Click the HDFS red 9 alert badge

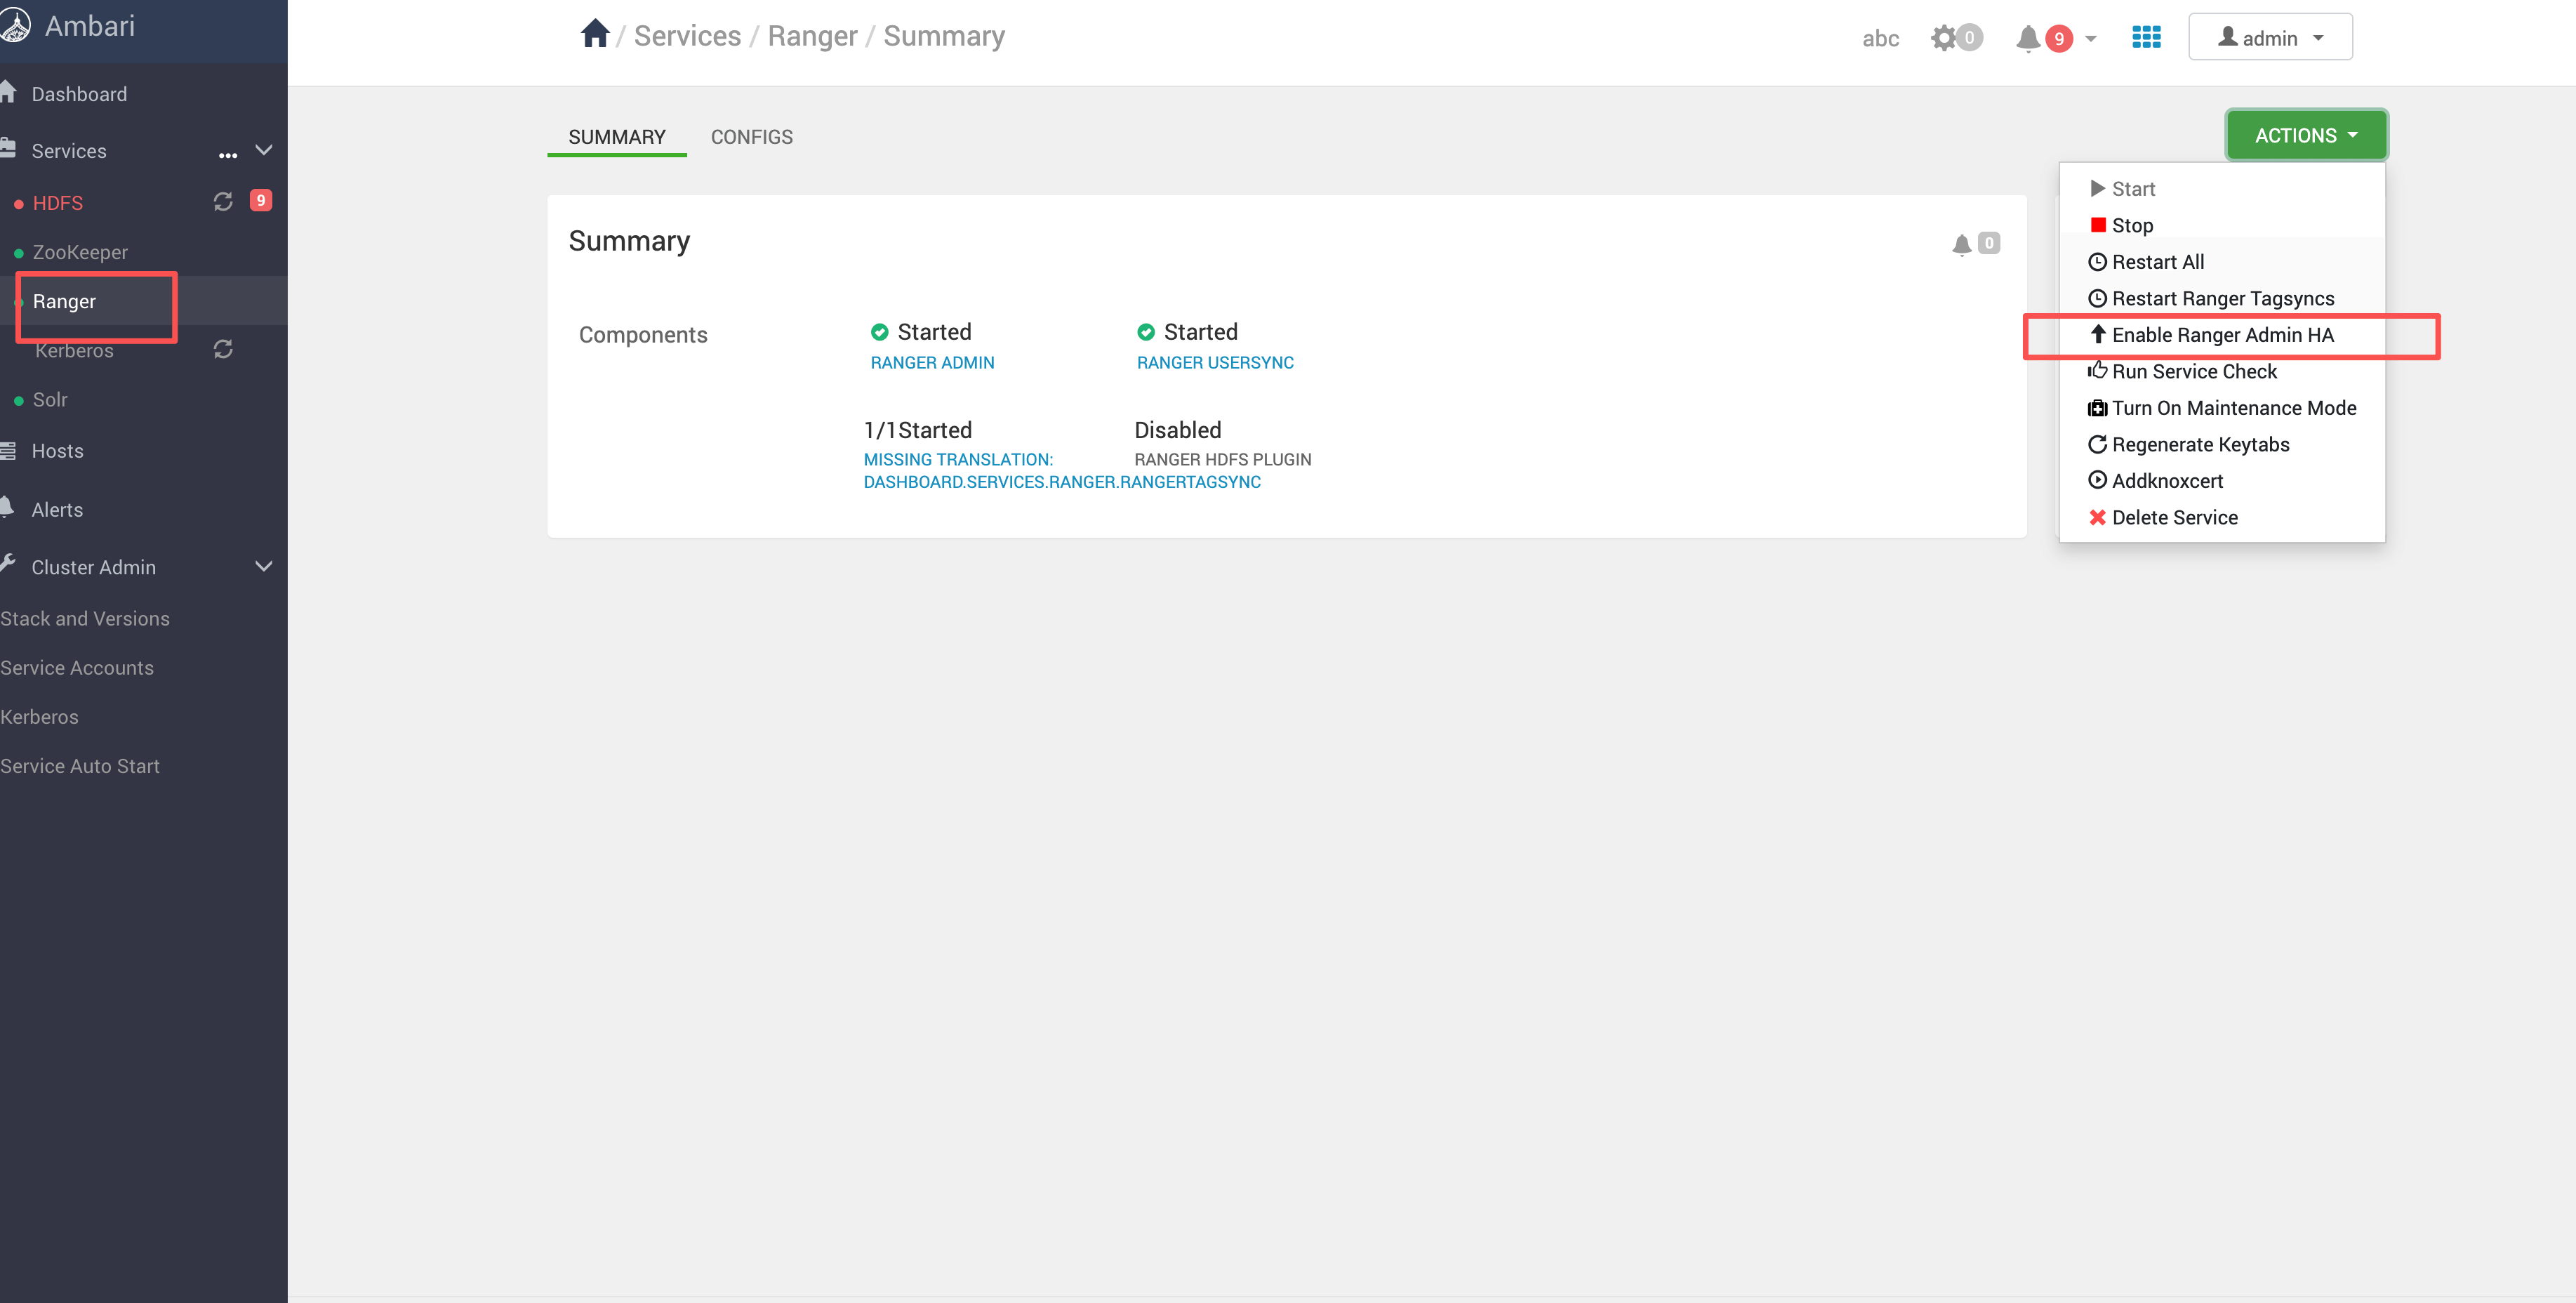260,200
